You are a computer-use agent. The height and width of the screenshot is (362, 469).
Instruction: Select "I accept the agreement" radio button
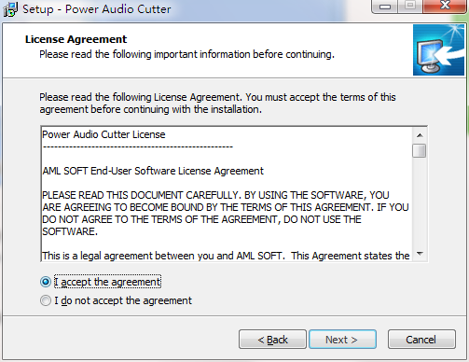46,282
